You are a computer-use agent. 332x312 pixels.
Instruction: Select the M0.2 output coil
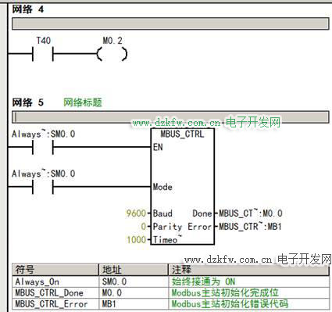coord(112,54)
